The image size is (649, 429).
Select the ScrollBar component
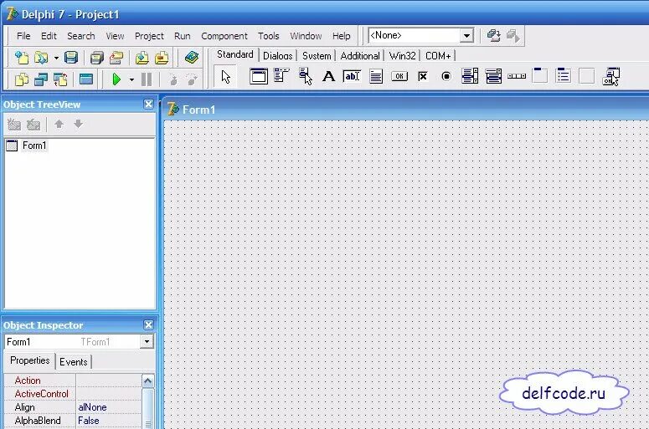[517, 76]
